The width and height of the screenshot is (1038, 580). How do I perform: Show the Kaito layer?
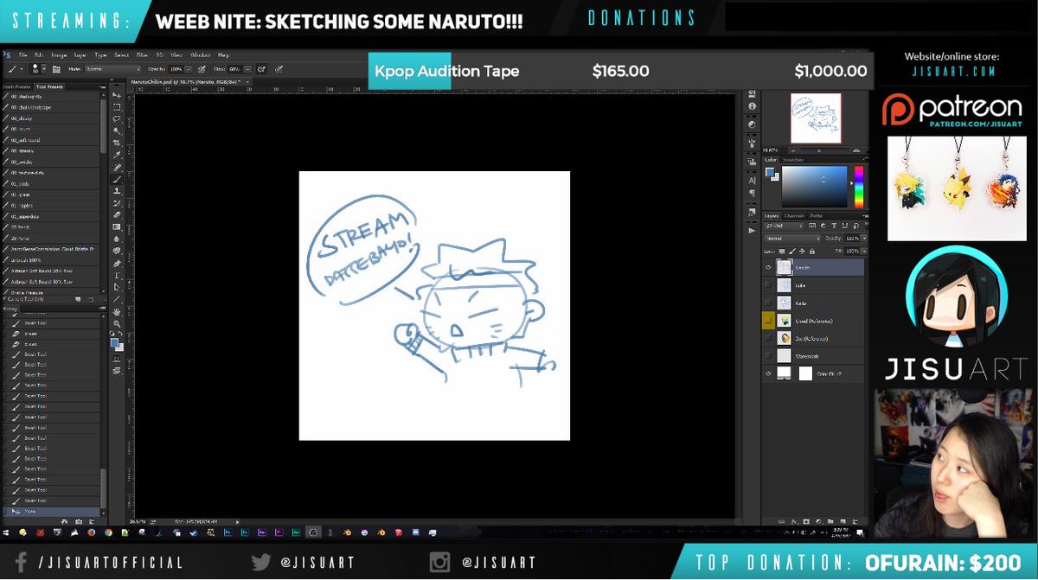[768, 303]
